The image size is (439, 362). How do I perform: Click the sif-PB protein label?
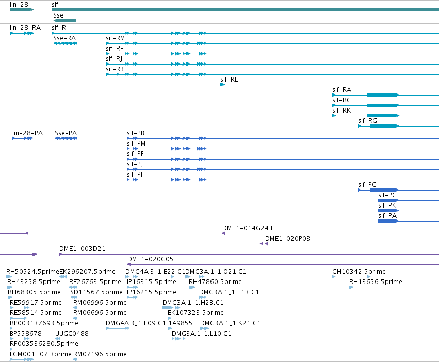[x=136, y=133]
